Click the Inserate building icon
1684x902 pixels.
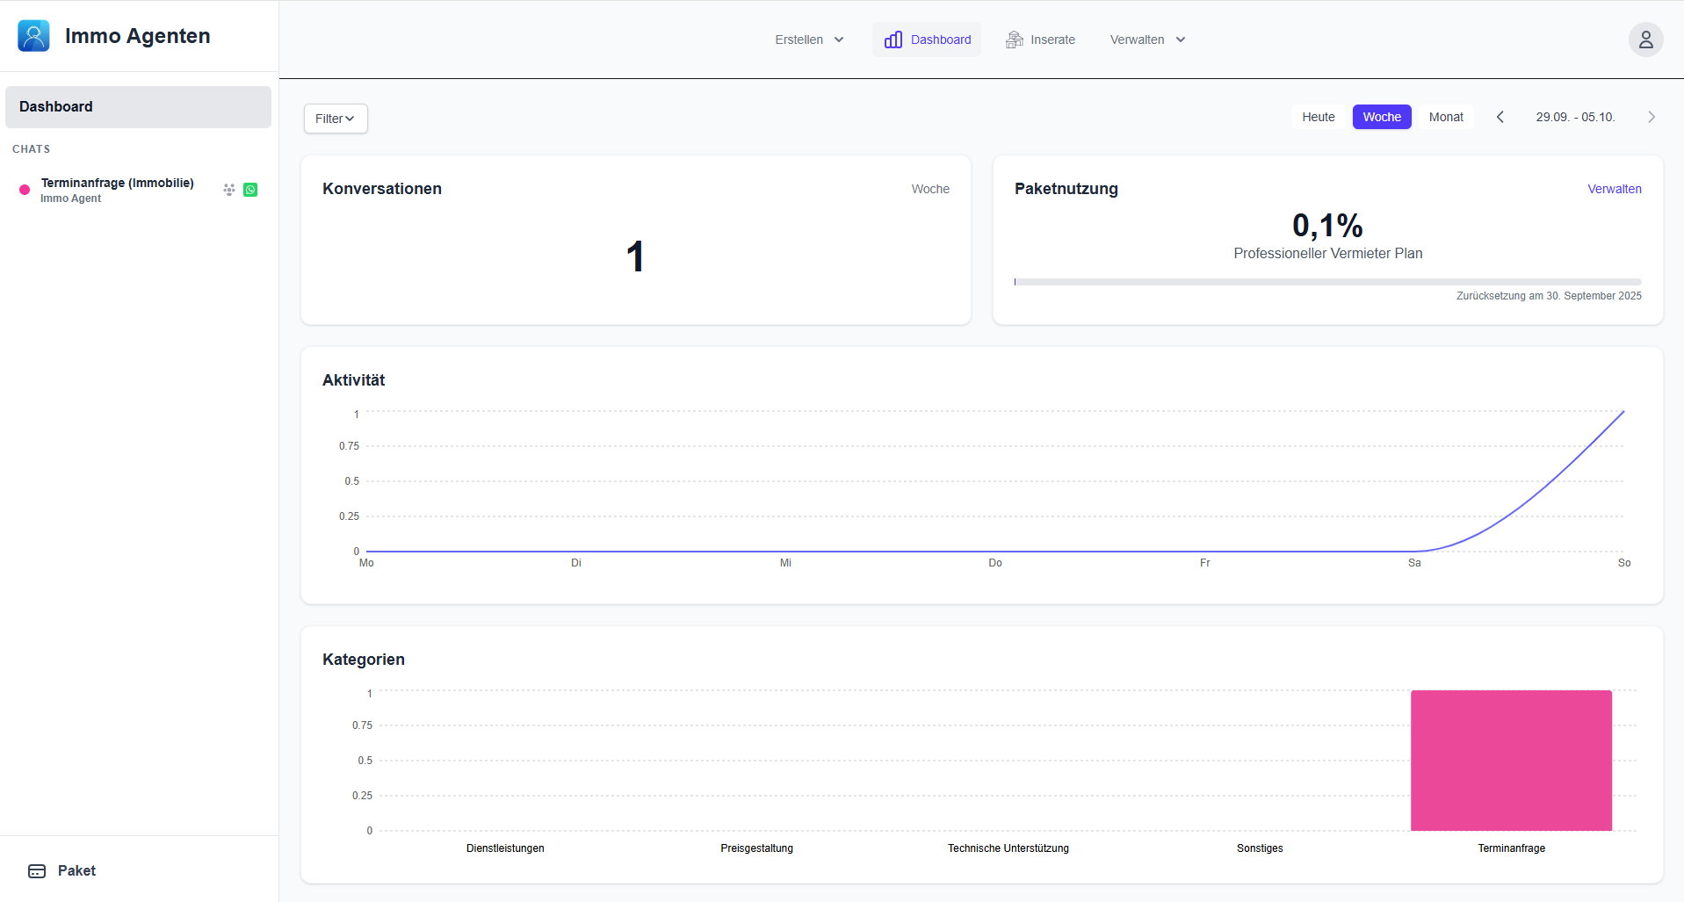[1015, 40]
